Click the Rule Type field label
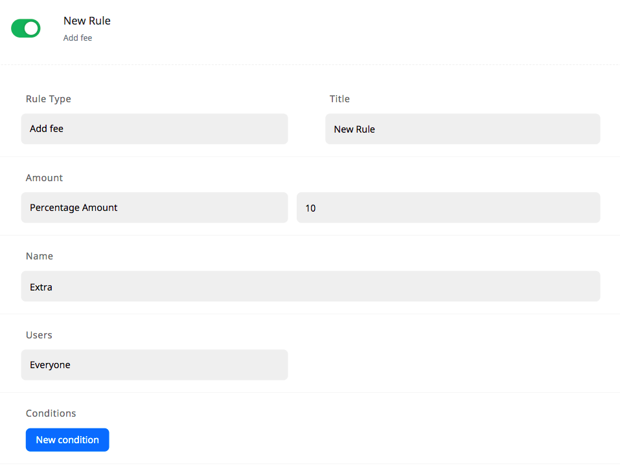 [x=49, y=99]
